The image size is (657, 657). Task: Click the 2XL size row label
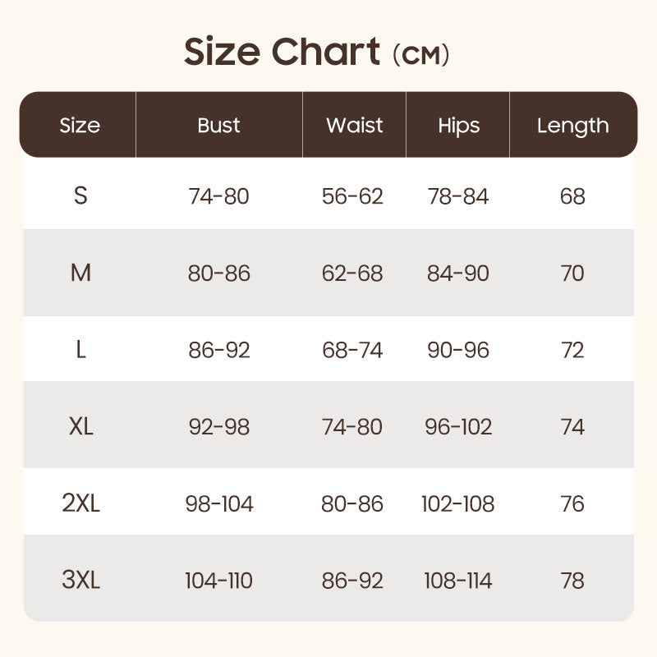[x=80, y=503]
